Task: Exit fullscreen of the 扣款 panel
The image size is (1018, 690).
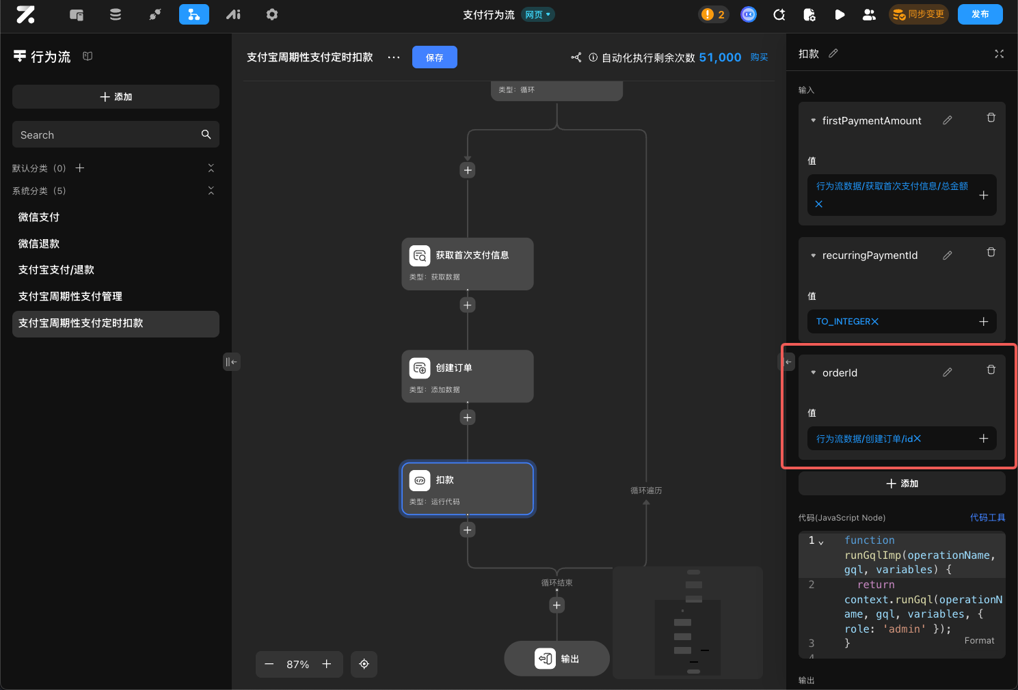Action: point(999,54)
